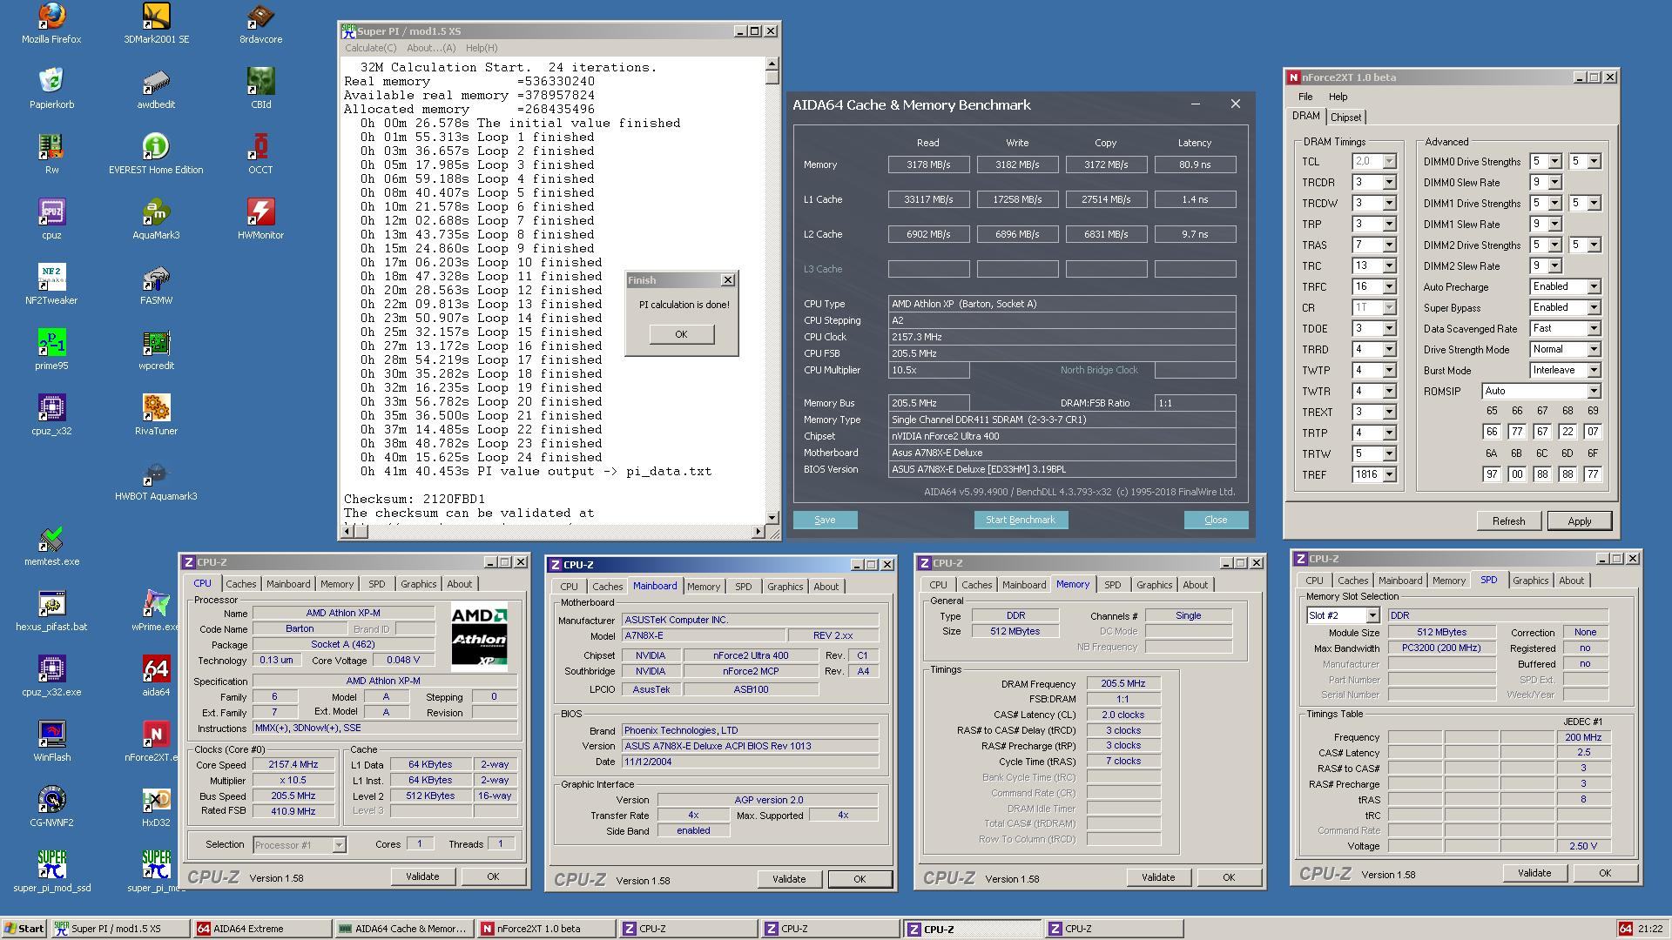The width and height of the screenshot is (1672, 940).
Task: Click the Super PI vertical scrollbar
Action: point(772,289)
